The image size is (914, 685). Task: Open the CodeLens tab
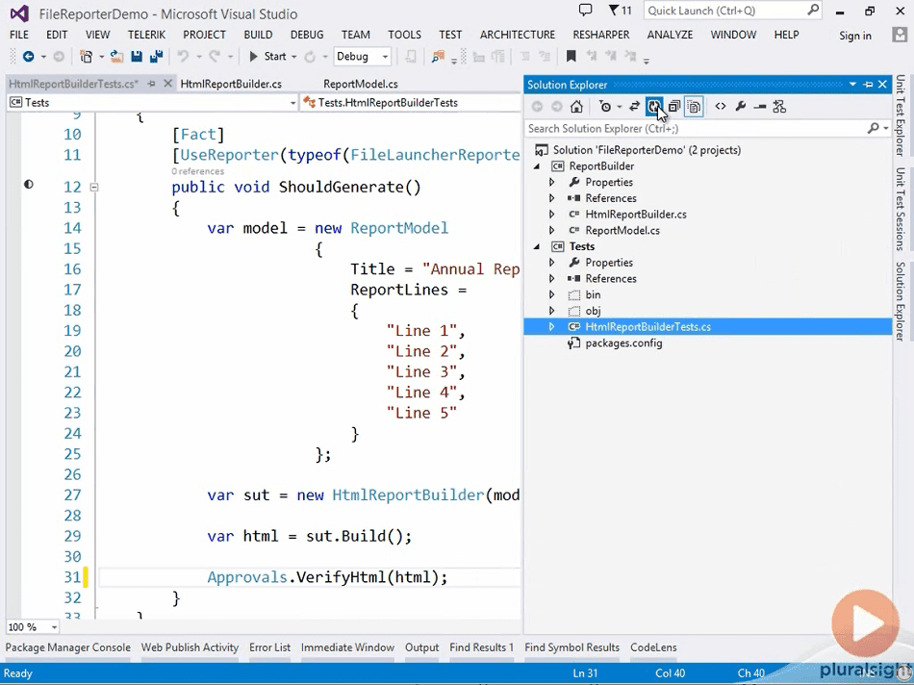pos(653,647)
